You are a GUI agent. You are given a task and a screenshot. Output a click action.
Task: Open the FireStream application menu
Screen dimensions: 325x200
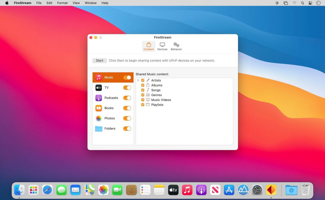23,3
